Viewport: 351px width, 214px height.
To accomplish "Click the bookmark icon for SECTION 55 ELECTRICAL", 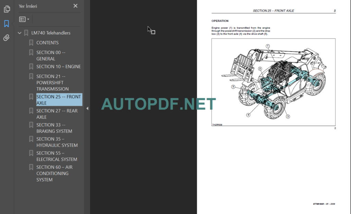I will click(31, 153).
